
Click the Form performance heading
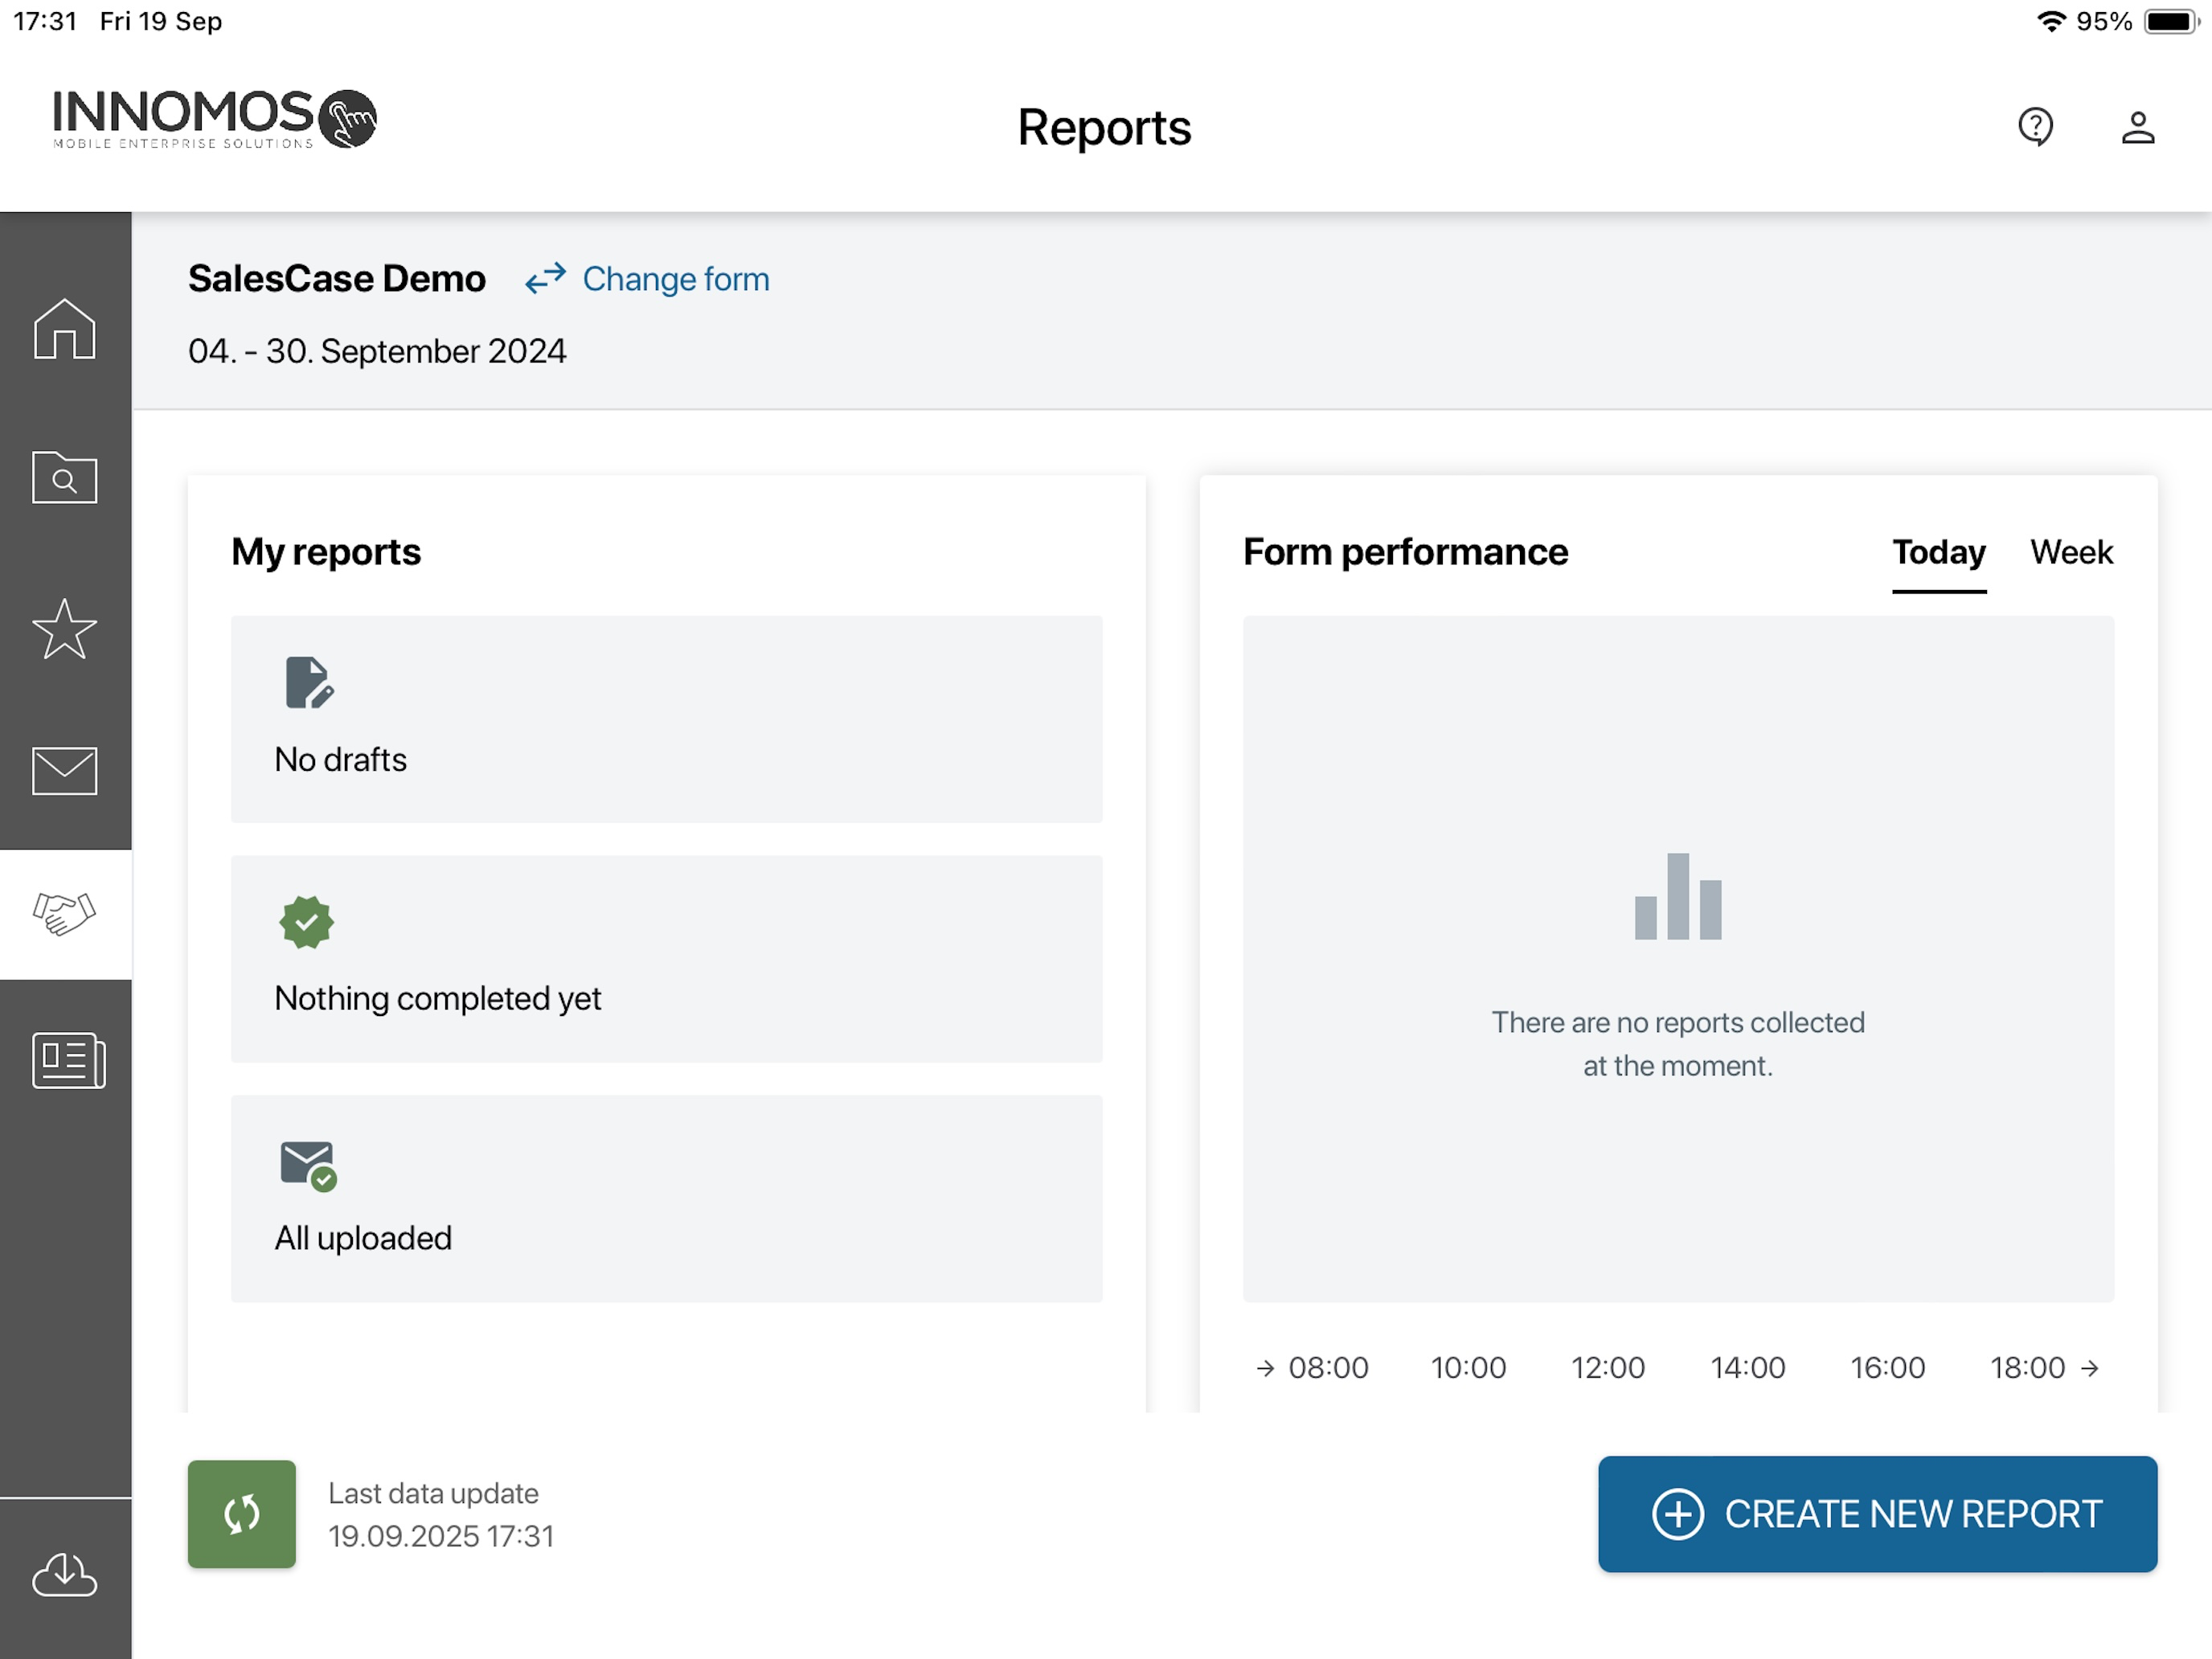(1406, 553)
